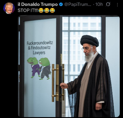Open the Grok explain-post slashed circle icon

click(x=108, y=4)
